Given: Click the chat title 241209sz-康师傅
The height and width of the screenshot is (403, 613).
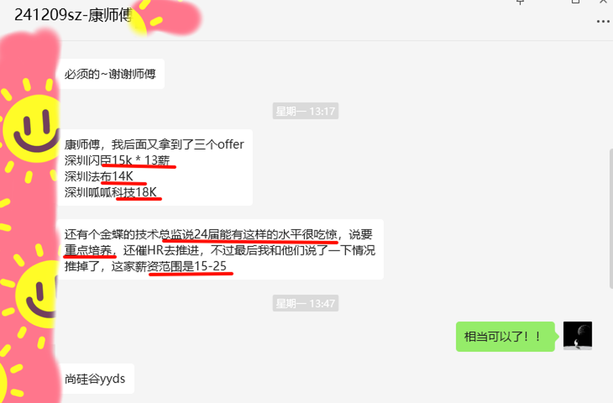Looking at the screenshot, I should coord(73,15).
